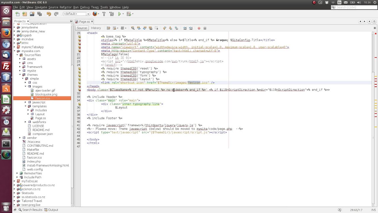Click the Build Project hammer icon
Screen dimensions: 378x213
(104, 14)
